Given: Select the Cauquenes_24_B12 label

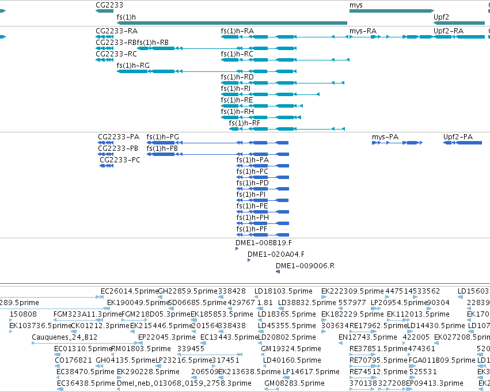Looking at the screenshot, I should click(64, 337).
